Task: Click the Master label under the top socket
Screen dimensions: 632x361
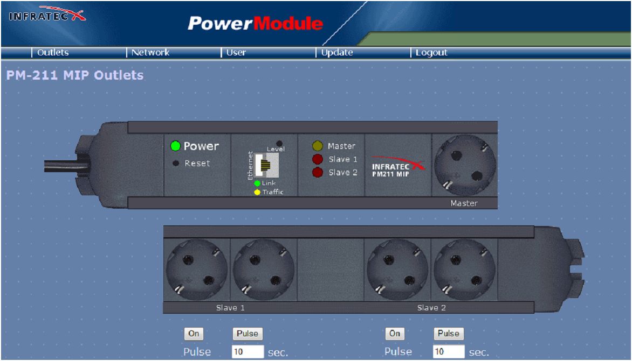Action: click(x=464, y=203)
